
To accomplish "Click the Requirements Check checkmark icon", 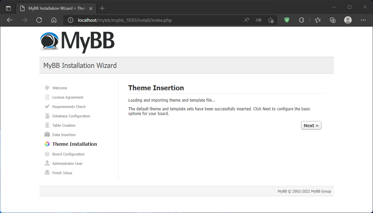I will (x=47, y=106).
